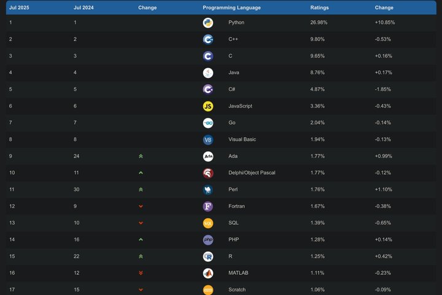Click the PHP logo icon
442x295 pixels.
tap(208, 240)
